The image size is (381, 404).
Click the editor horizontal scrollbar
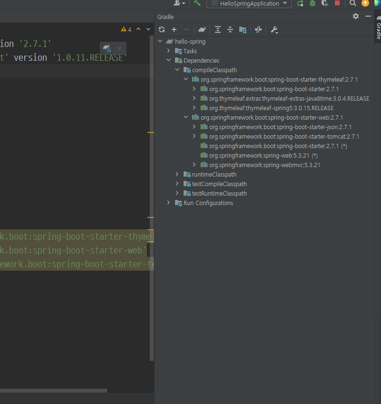(53, 391)
